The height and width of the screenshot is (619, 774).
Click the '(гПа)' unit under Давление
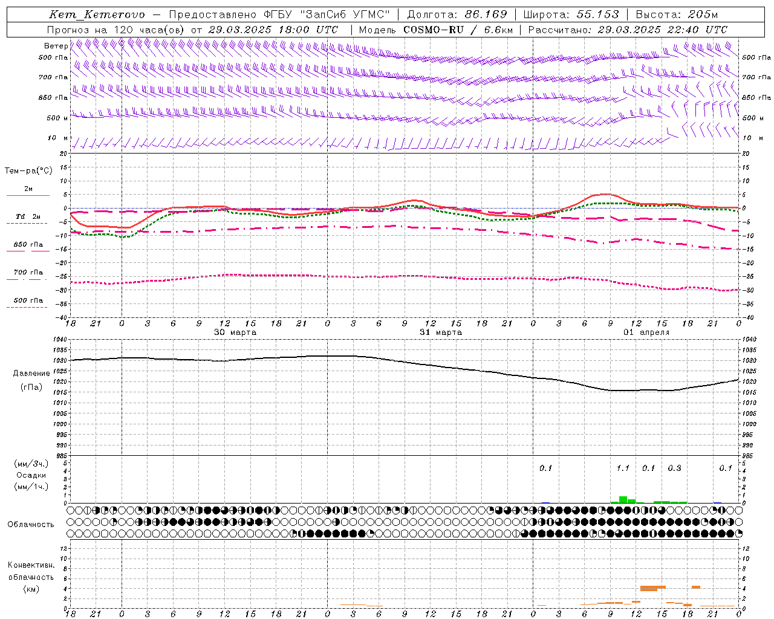(x=31, y=387)
